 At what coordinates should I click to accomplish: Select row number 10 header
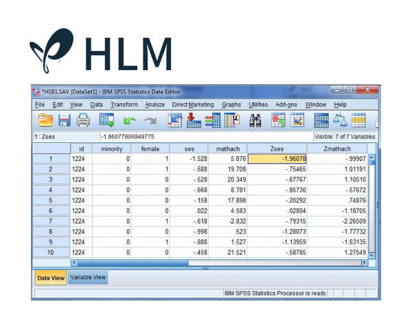tap(51, 252)
